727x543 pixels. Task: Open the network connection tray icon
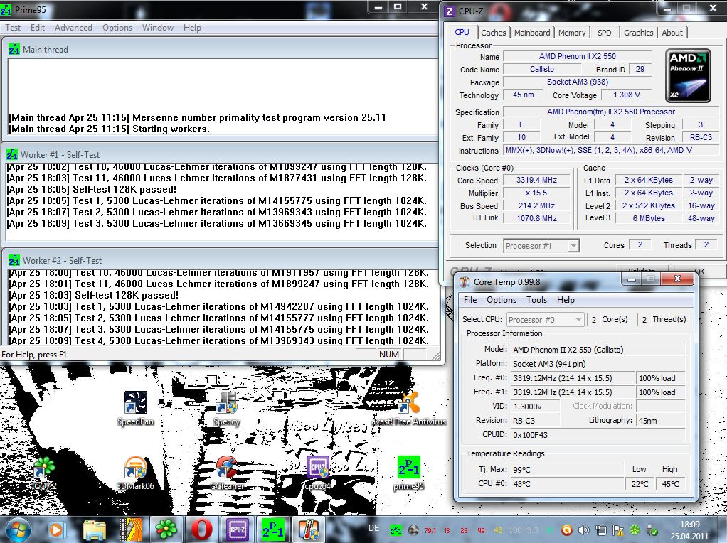[x=600, y=530]
